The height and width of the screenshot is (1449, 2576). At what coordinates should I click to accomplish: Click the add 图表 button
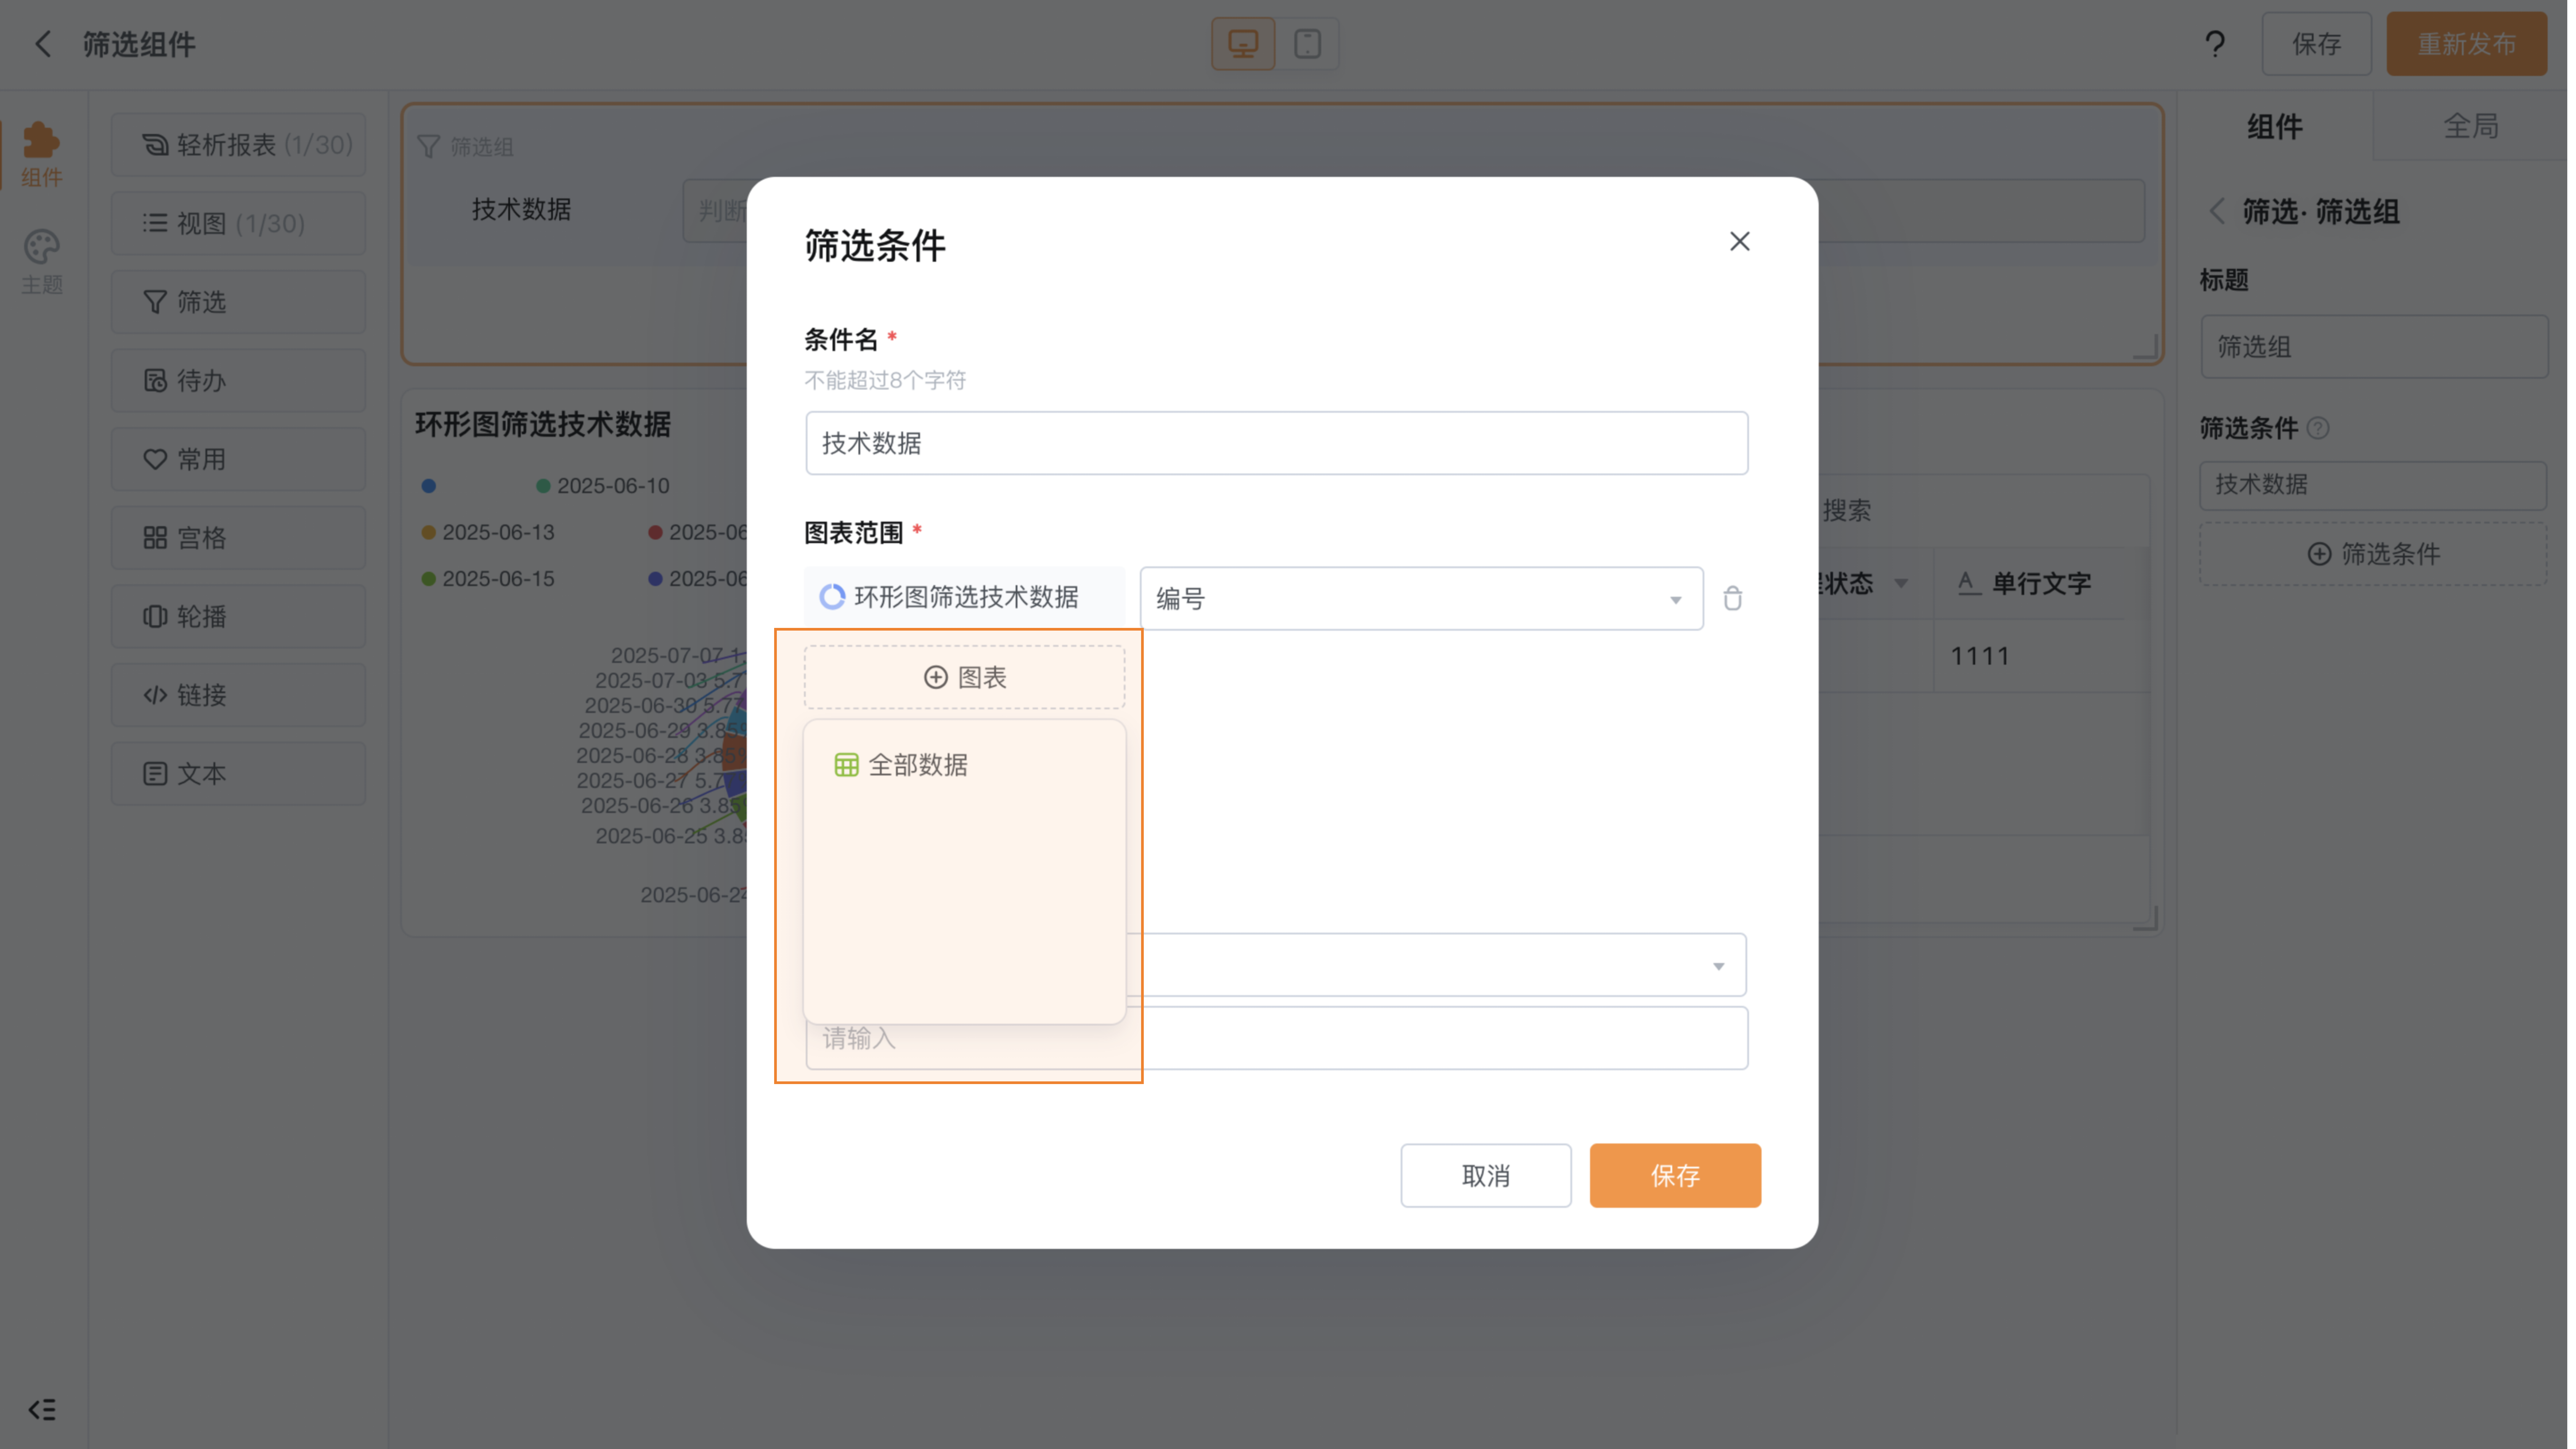964,677
